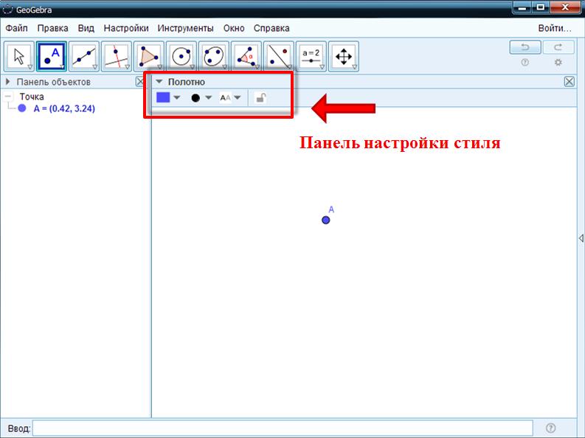The image size is (585, 438).
Task: Collapse the Точка tree group
Action: click(8, 97)
